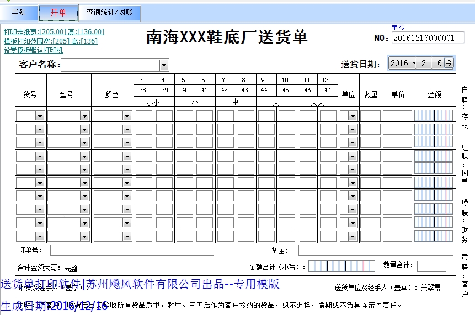Click last row 单价 field
Viewport: 475px width, 315px height.
click(x=397, y=236)
